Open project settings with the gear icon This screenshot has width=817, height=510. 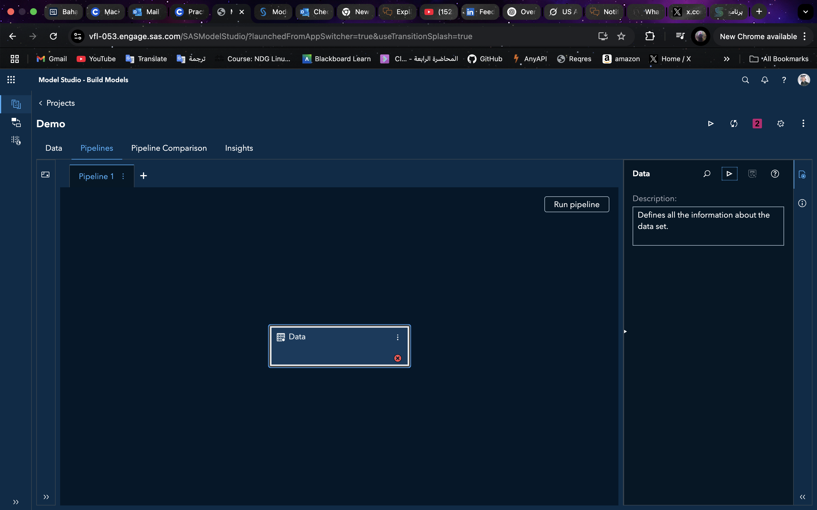(x=780, y=124)
